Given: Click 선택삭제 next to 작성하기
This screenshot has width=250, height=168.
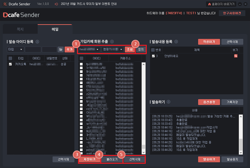Looking at the screenshot, I should coord(232,42).
